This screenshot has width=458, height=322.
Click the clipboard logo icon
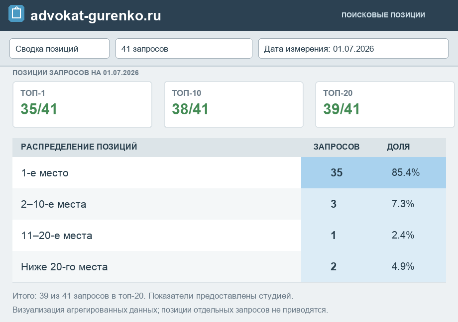pos(16,14)
